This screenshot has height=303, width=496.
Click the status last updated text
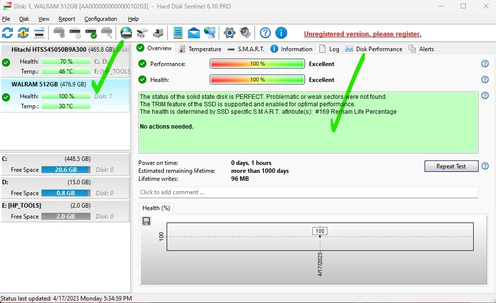[x=66, y=298]
